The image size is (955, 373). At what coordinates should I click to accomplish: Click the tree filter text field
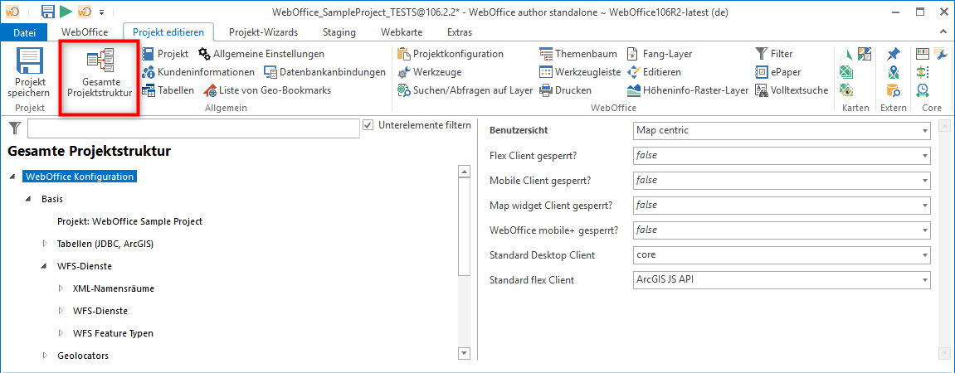click(x=193, y=129)
